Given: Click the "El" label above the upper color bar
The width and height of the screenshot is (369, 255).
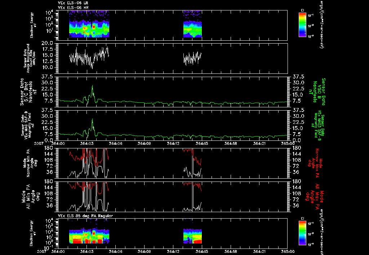Looking at the screenshot, I should coord(303,10).
